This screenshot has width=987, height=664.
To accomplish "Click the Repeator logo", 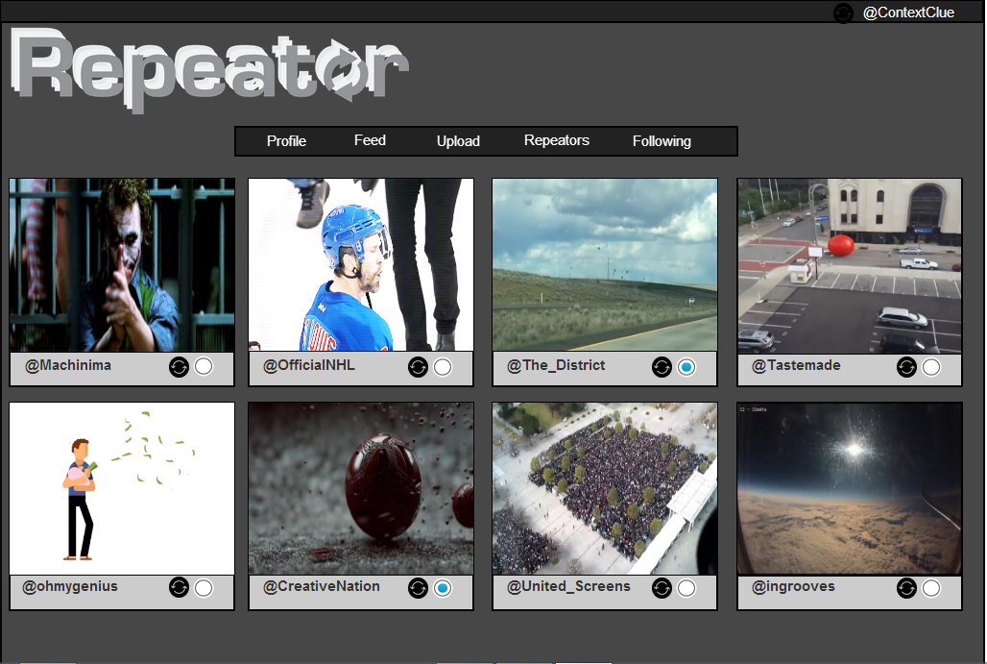I will [209, 69].
